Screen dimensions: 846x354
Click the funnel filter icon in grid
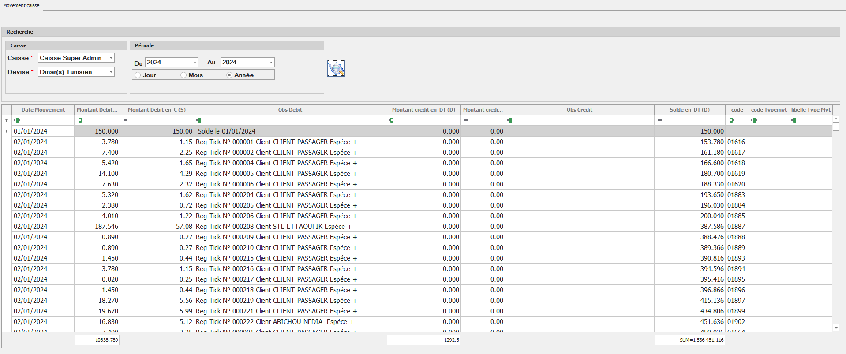click(x=7, y=120)
